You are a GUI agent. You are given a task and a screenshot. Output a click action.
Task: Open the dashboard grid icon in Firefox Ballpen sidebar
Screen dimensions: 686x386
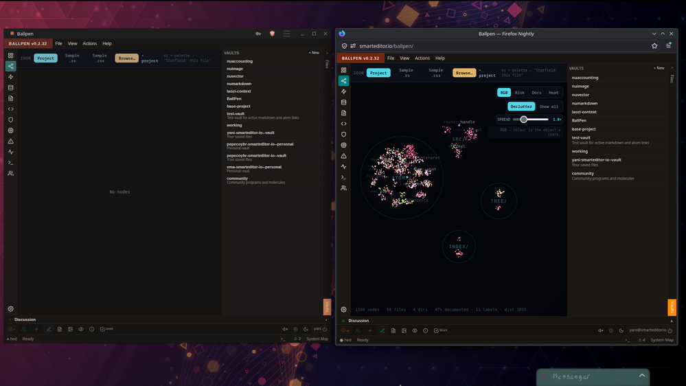click(343, 70)
